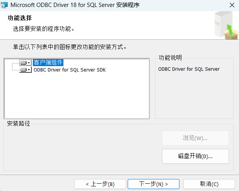
Task: Open install-mode dropdown for 客户端组件
Action: click(x=26, y=63)
